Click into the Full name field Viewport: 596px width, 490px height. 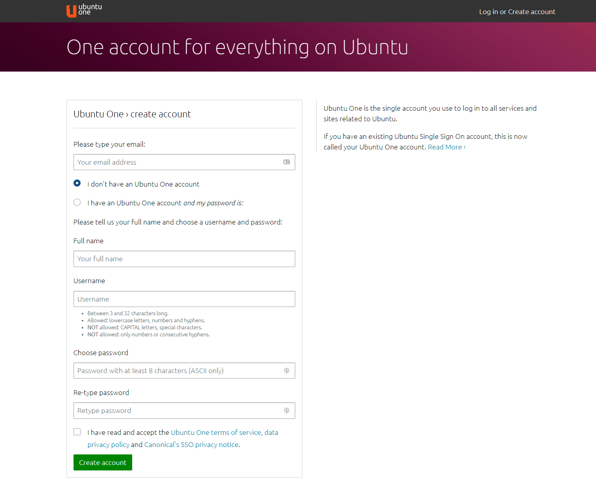184,259
